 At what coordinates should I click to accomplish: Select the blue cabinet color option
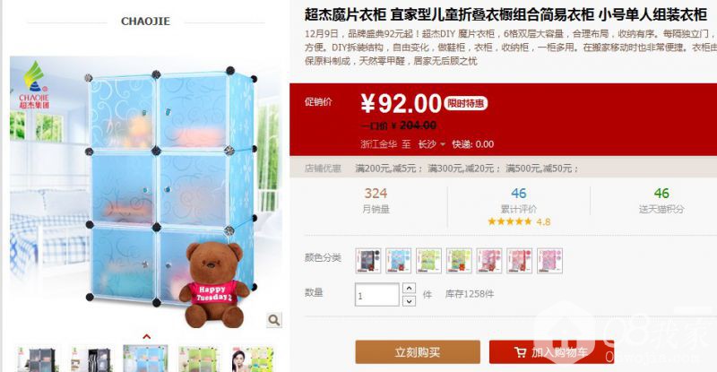point(398,261)
